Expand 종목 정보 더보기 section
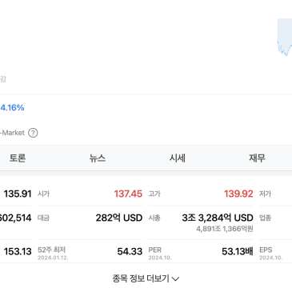The image size is (292, 292). tap(146, 278)
